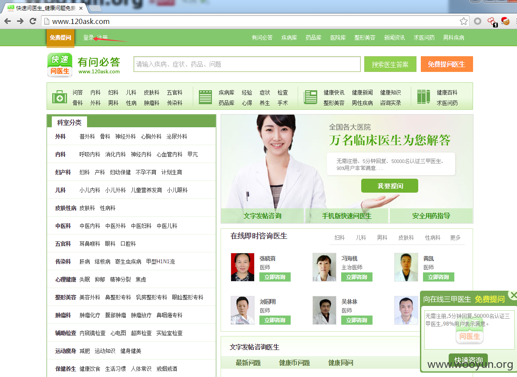Image resolution: width=517 pixels, height=377 pixels.
Task: Filter online doctors by 妇科
Action: (x=339, y=238)
